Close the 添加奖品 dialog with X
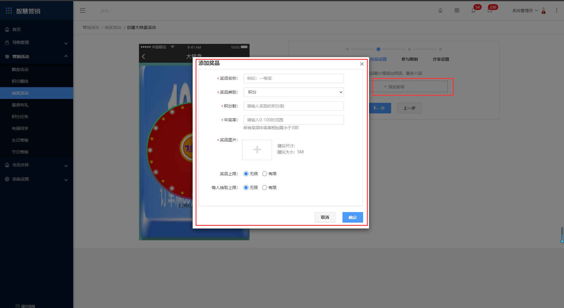This screenshot has width=564, height=308. (x=362, y=64)
